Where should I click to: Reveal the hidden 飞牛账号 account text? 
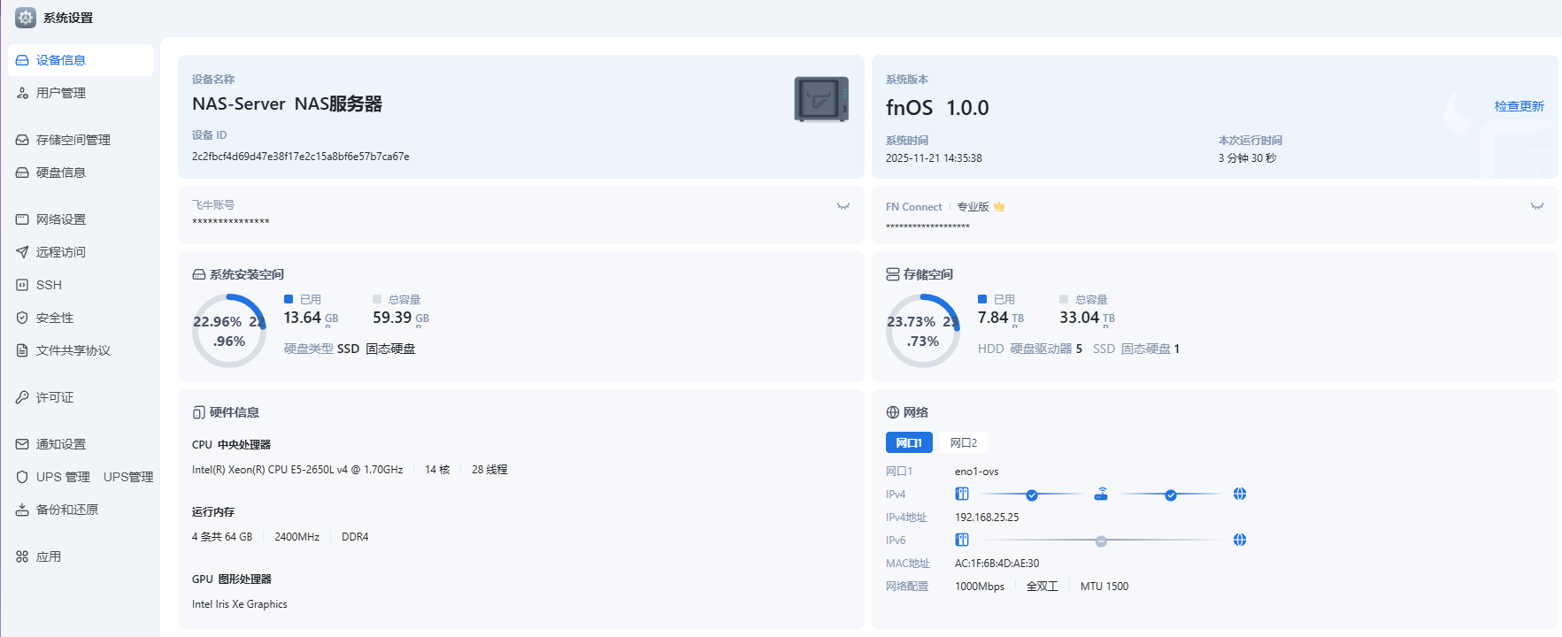(x=843, y=206)
